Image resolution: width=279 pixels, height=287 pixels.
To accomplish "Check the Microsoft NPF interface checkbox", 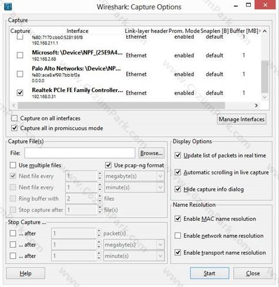I will click(20, 55).
